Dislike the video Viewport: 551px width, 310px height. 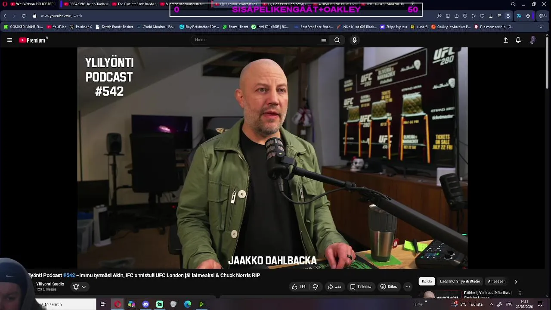tap(315, 287)
